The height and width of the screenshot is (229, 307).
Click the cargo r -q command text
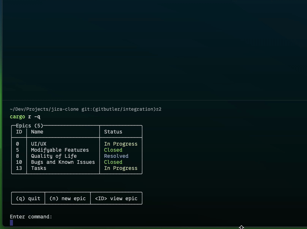25,117
